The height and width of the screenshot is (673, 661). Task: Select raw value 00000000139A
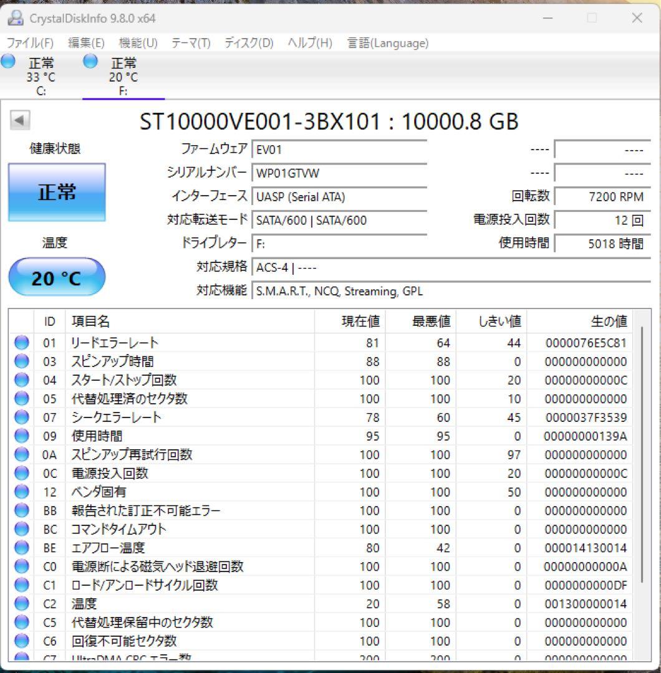585,436
